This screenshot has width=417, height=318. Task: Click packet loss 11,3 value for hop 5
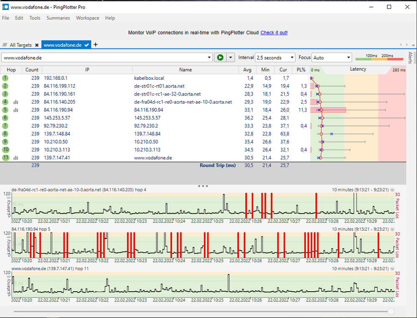point(303,110)
